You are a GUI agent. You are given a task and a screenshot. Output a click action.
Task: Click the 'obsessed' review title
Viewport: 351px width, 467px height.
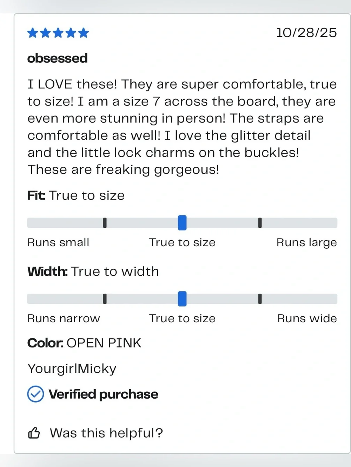[58, 58]
